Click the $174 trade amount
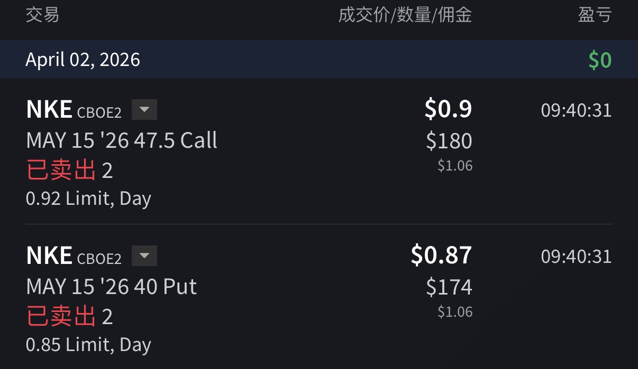Image resolution: width=638 pixels, height=369 pixels. pos(449,287)
